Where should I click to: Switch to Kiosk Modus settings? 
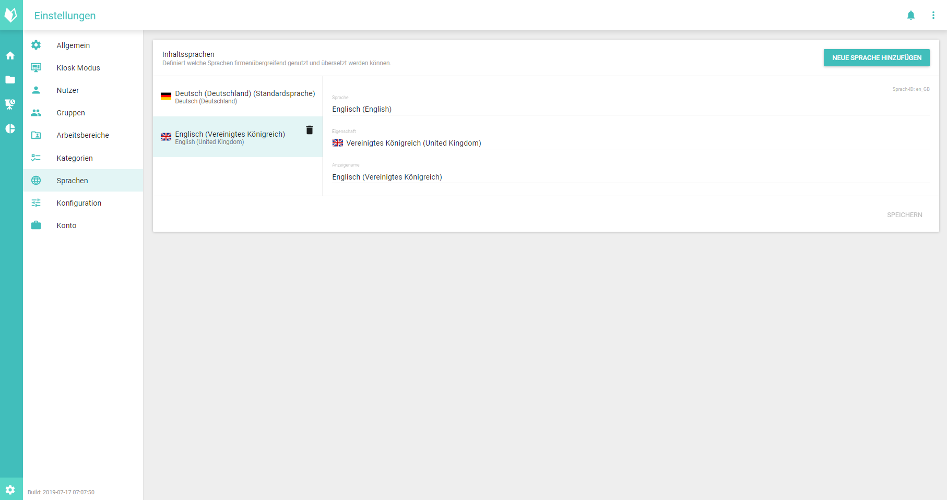click(x=78, y=68)
